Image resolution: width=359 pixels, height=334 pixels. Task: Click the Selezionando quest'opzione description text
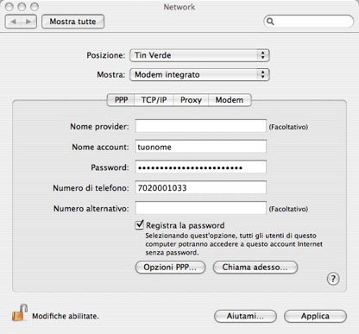pos(234,244)
